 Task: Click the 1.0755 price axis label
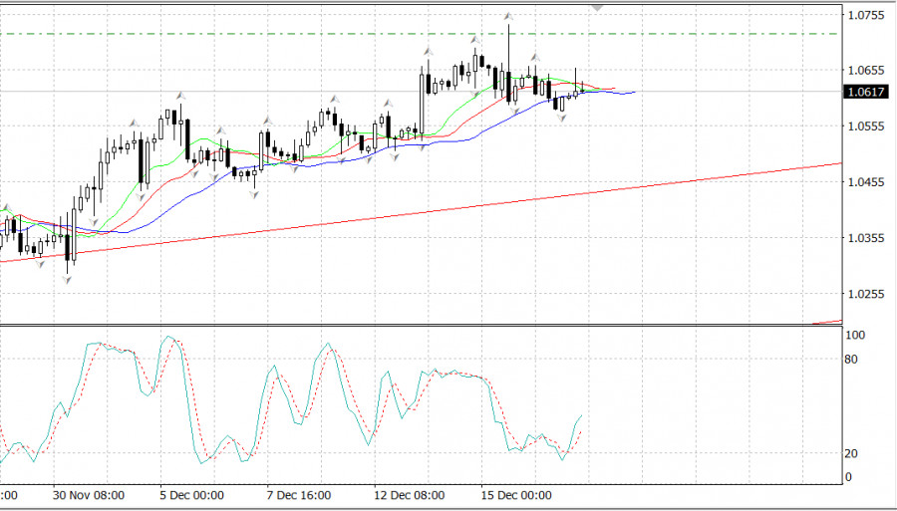(865, 16)
